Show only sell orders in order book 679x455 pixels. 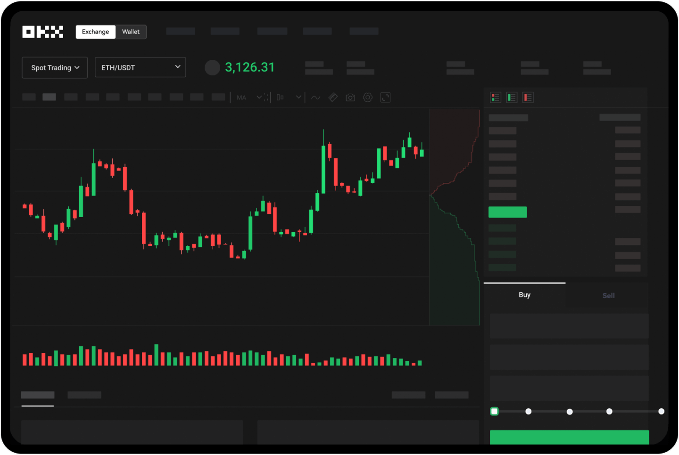coord(528,97)
